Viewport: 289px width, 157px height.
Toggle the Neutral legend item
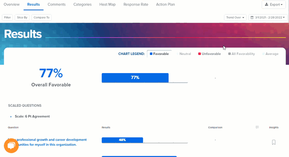coord(184,54)
